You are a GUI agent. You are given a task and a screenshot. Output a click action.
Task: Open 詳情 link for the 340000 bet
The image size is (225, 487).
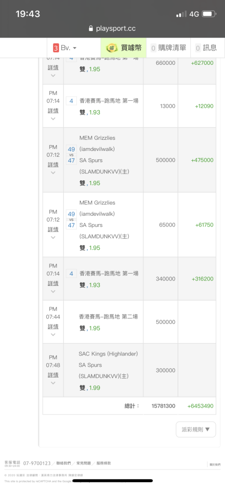(x=53, y=283)
